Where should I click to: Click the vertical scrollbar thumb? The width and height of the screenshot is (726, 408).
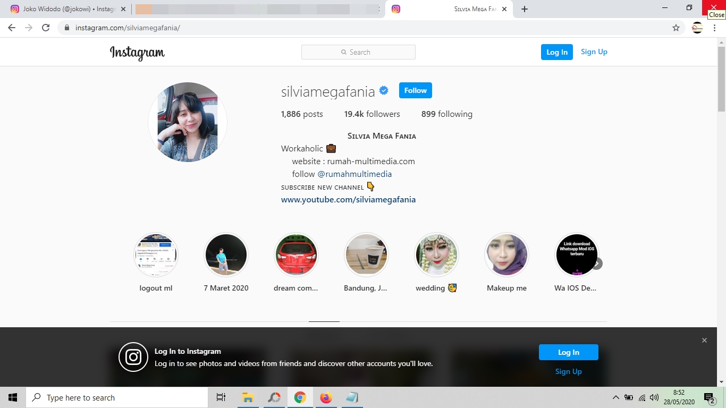click(x=721, y=79)
